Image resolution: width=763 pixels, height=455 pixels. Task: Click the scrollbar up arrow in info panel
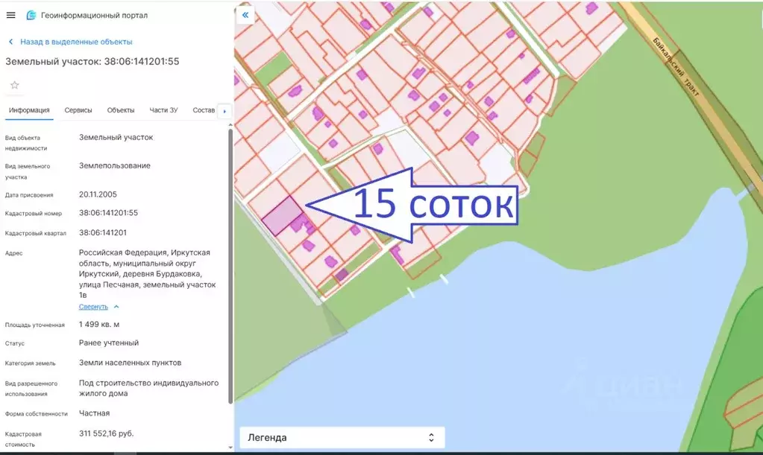(x=230, y=125)
